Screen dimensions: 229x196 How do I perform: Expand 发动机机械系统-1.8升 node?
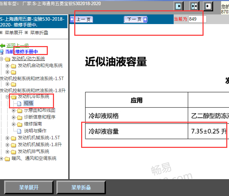(7, 145)
